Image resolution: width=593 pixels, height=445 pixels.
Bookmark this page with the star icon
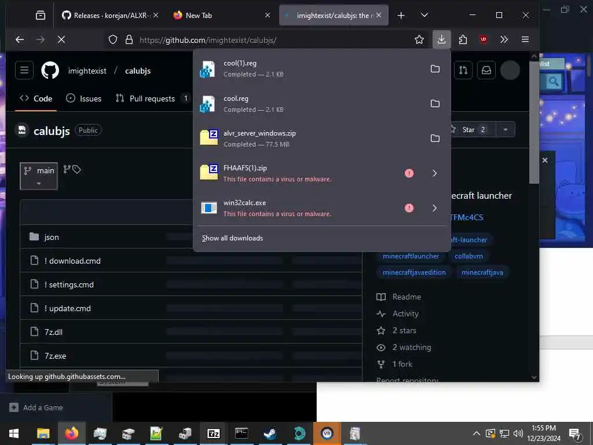click(x=419, y=40)
